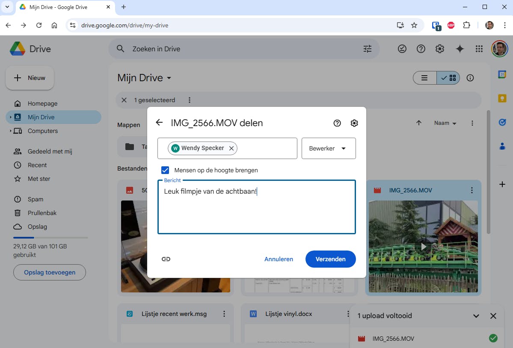The image size is (513, 348).
Task: Click the Drive logo
Action: tap(30, 49)
